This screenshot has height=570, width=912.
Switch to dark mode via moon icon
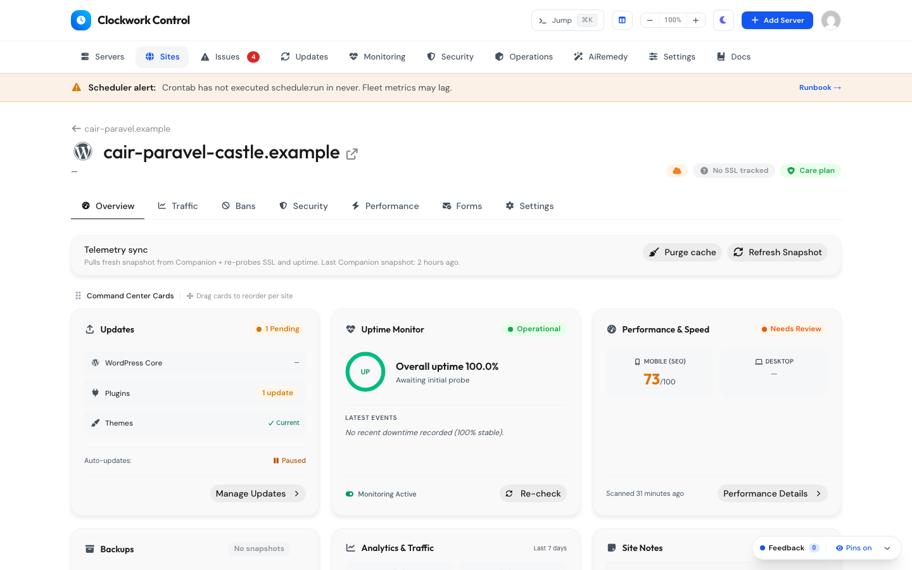(x=723, y=20)
